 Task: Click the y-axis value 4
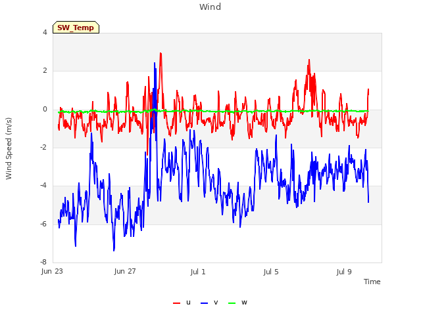(x=45, y=32)
